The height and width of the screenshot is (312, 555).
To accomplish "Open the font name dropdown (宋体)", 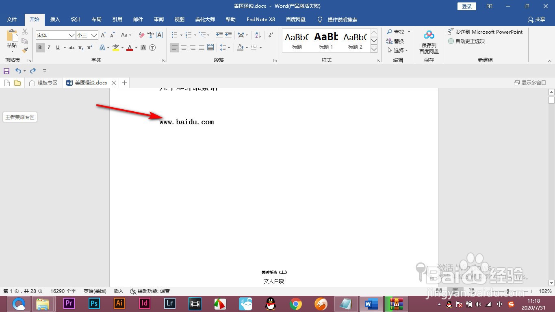I will 72,35.
